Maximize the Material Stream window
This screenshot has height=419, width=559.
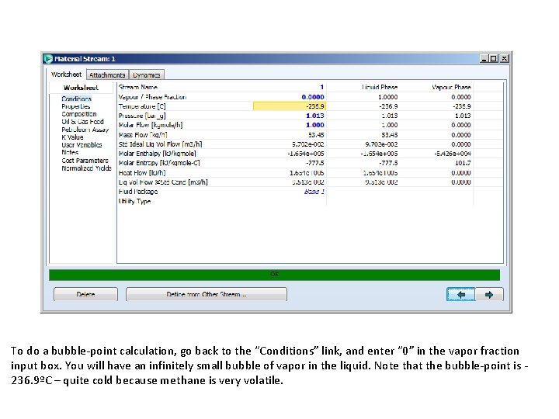click(x=494, y=58)
